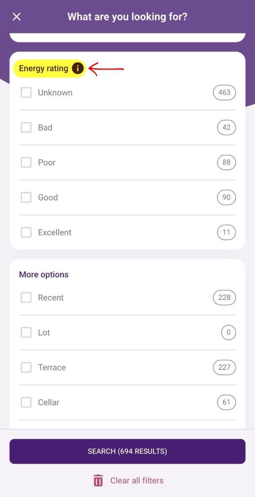Click the 463 count badge for Unknown
Image resolution: width=255 pixels, height=497 pixels.
pyautogui.click(x=224, y=92)
